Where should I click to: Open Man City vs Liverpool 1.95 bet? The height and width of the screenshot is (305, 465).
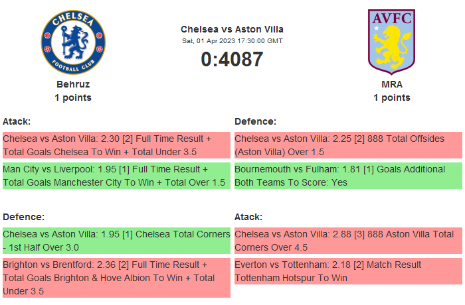click(x=116, y=176)
